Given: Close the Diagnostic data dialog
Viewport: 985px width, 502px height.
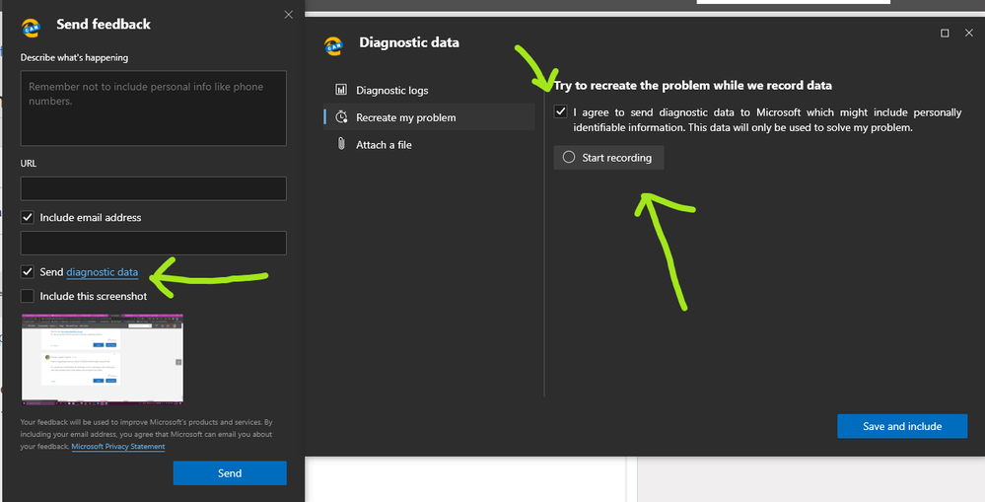Looking at the screenshot, I should click(x=968, y=33).
